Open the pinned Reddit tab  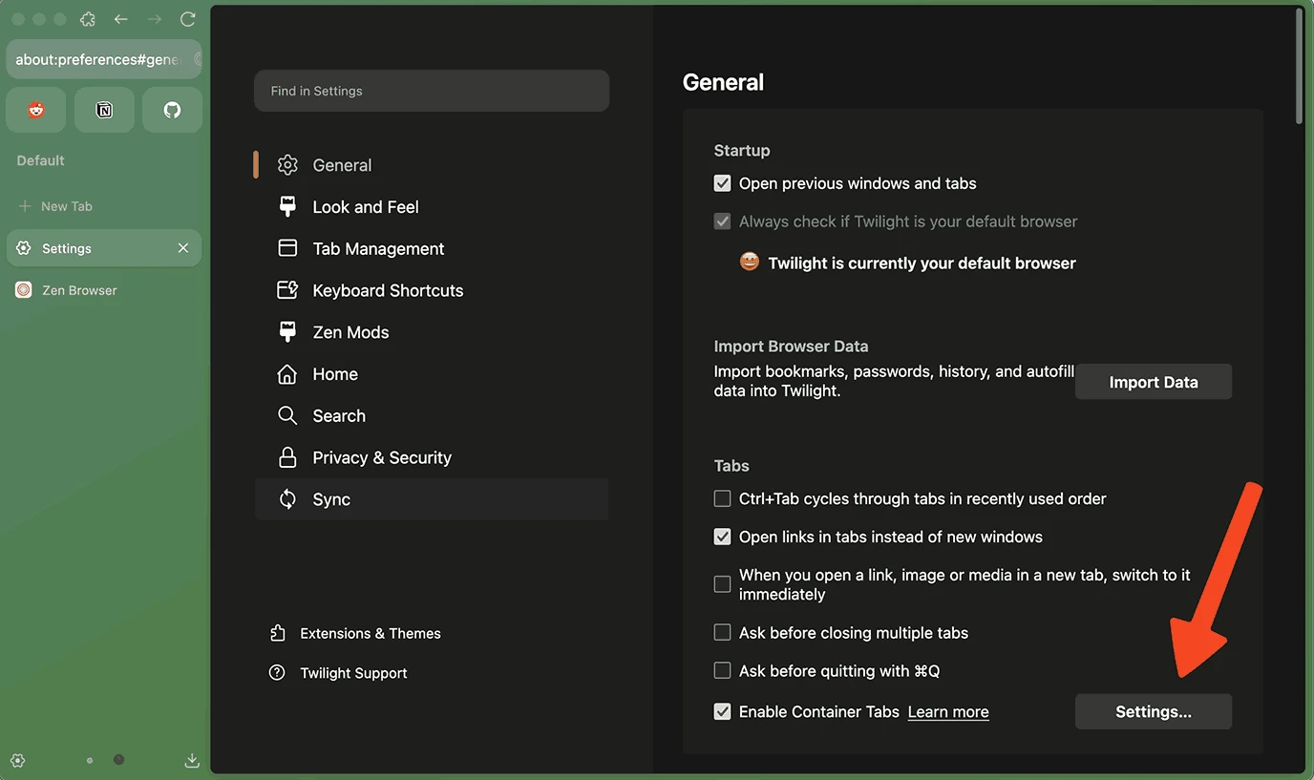pyautogui.click(x=36, y=110)
